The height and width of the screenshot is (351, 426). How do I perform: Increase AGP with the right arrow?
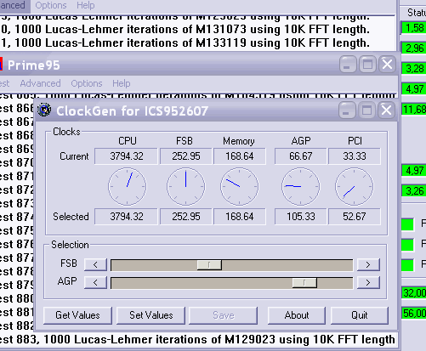click(368, 282)
